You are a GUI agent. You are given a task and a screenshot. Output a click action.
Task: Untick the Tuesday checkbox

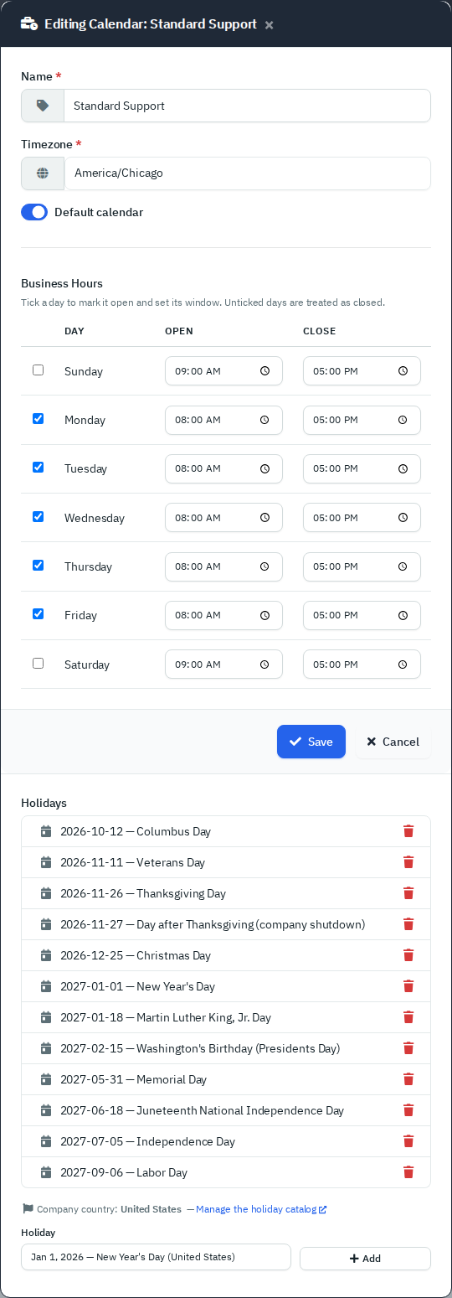[38, 467]
